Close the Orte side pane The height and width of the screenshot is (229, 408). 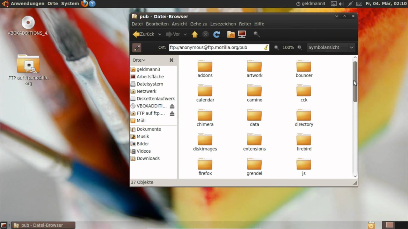click(171, 60)
